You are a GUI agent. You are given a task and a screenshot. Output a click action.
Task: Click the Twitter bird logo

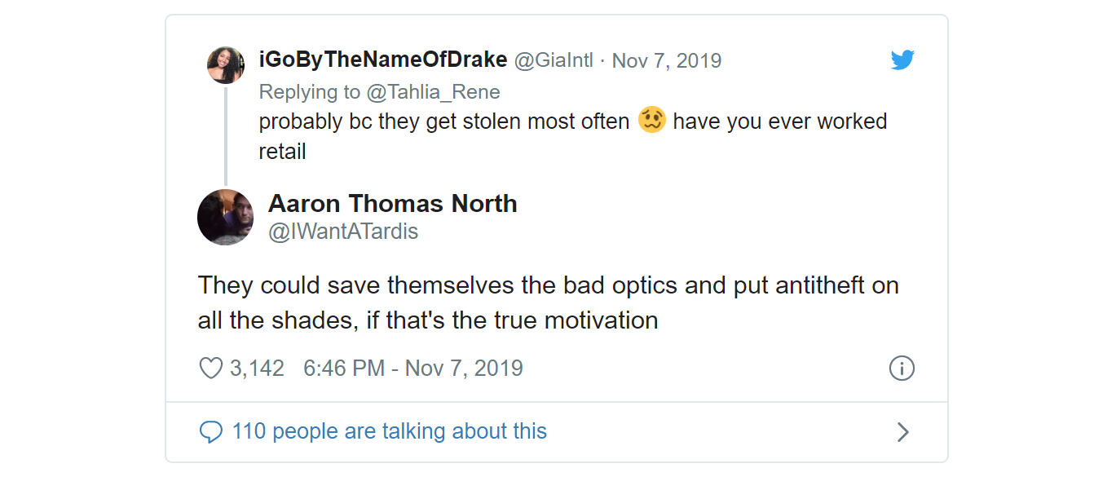902,60
